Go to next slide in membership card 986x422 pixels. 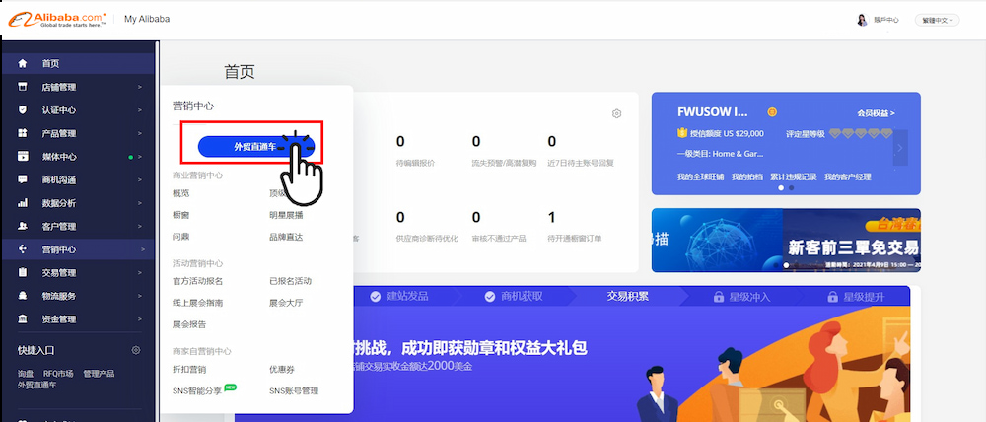click(899, 149)
